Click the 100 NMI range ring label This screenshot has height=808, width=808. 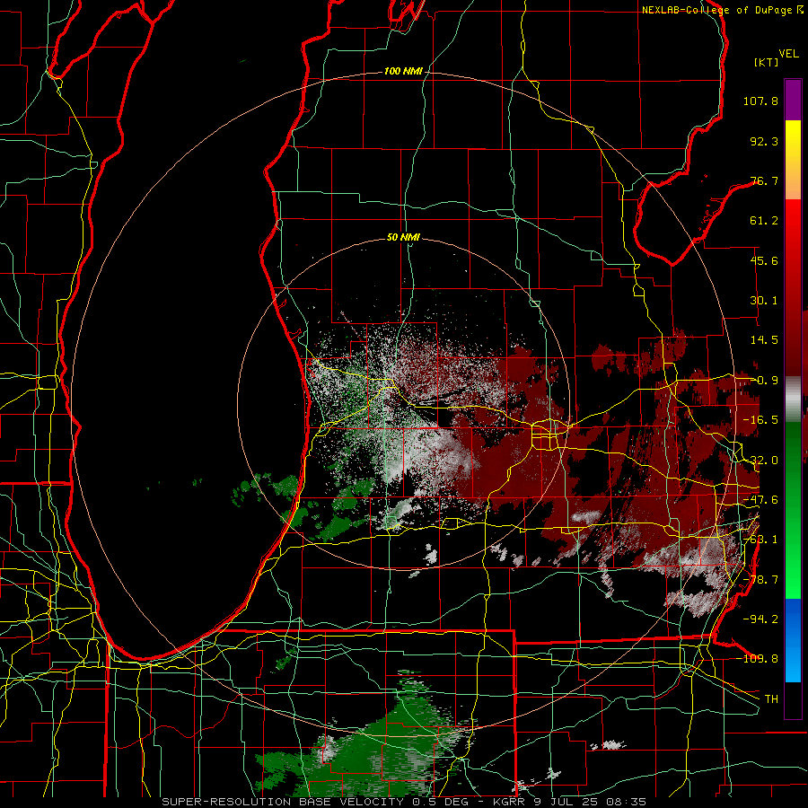tap(403, 71)
